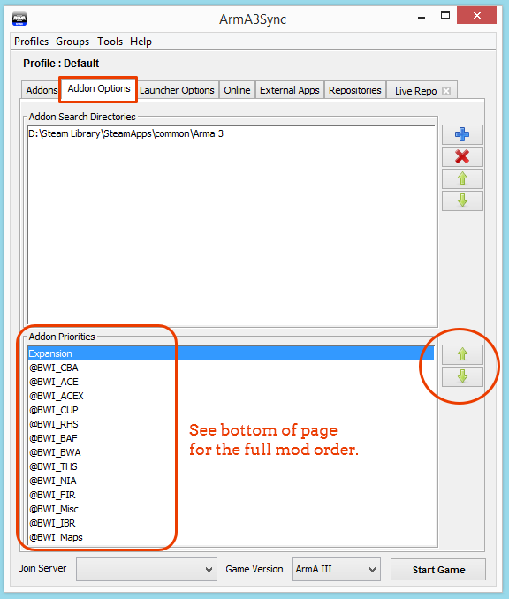Open the Groups menu
This screenshot has width=509, height=599.
pos(72,42)
